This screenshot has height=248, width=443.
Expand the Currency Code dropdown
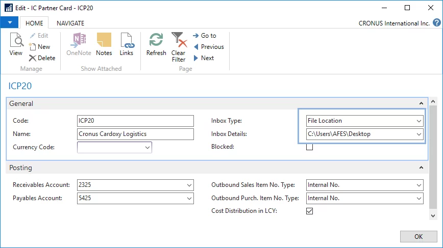tap(147, 147)
